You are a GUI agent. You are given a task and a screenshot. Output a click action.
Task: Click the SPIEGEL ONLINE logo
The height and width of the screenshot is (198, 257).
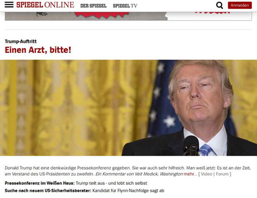point(45,5)
